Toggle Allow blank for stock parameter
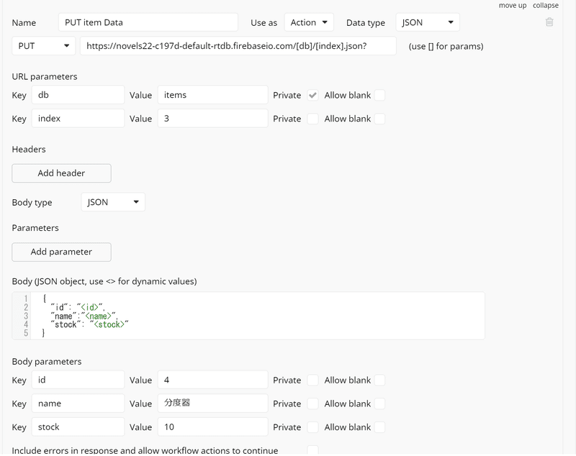The image size is (576, 456). point(379,427)
